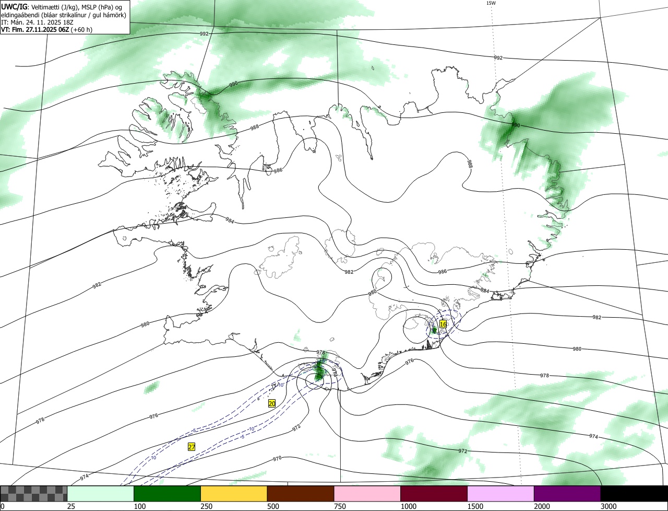Click the legend tick value '1500'

coord(475,506)
